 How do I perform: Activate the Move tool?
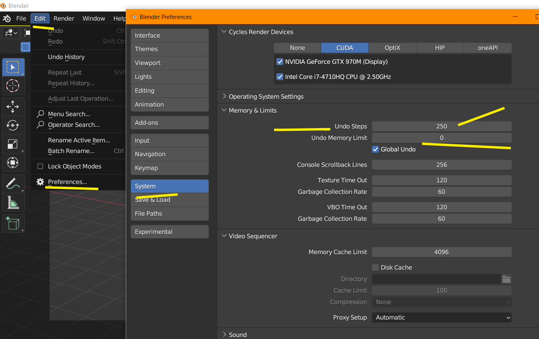tap(13, 106)
